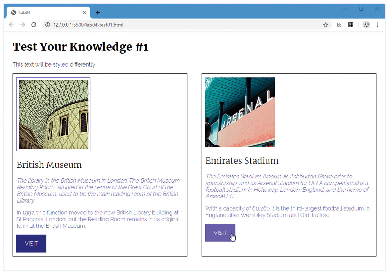389x274 pixels.
Task: Click the Arsenal stadium photo
Action: click(240, 112)
